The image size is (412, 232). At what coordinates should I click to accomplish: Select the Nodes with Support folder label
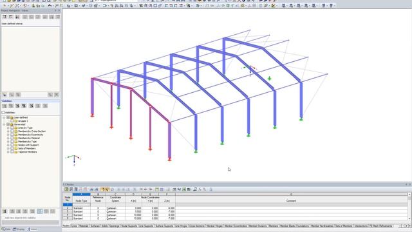[28, 145]
